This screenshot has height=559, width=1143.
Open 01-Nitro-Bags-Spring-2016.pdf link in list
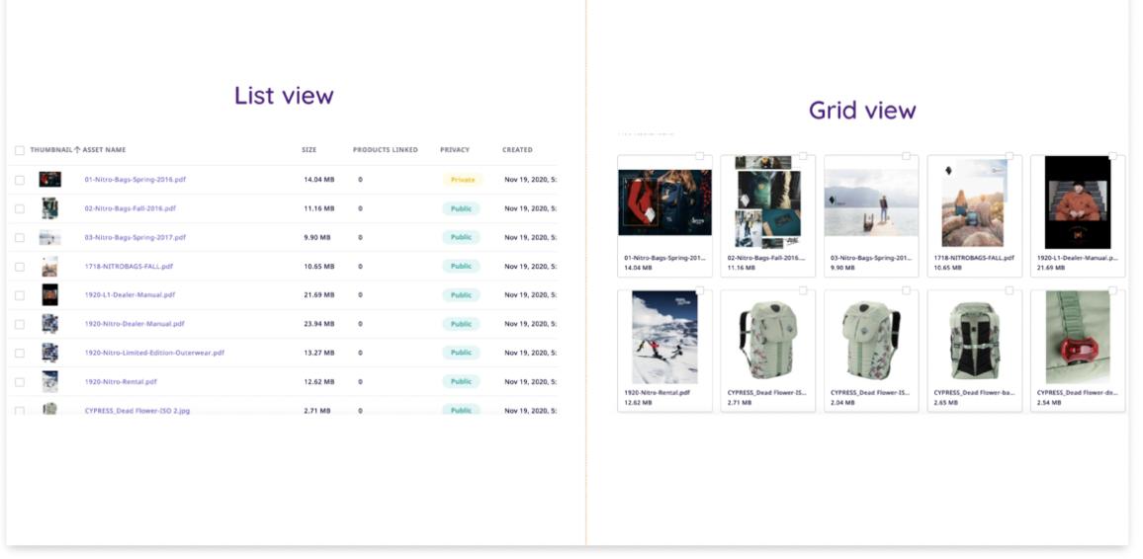[134, 179]
